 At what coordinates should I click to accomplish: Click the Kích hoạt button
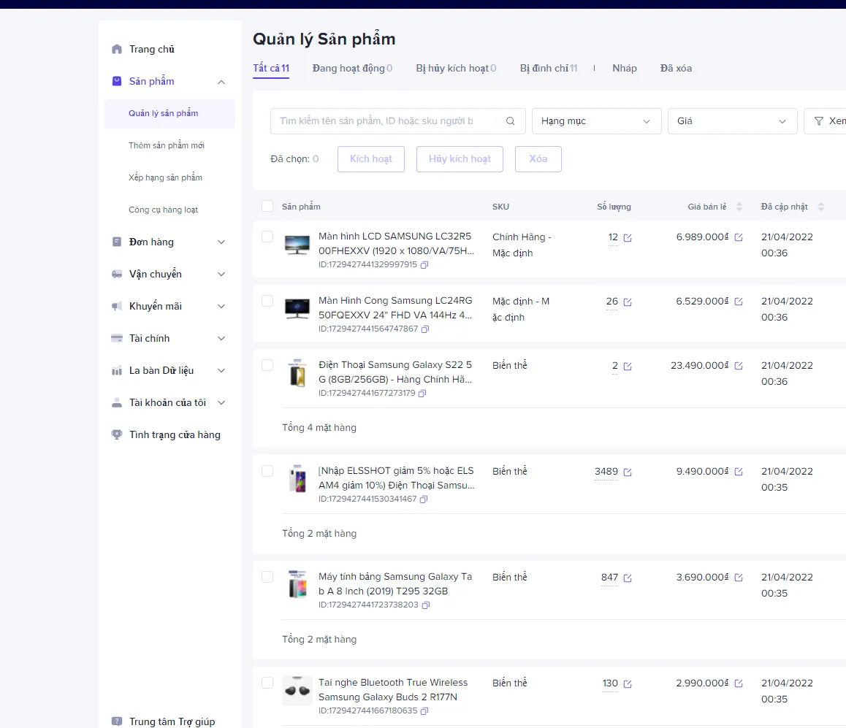pyautogui.click(x=371, y=159)
